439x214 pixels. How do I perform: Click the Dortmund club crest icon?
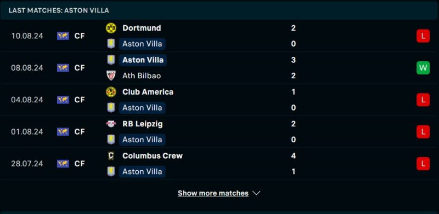(111, 28)
